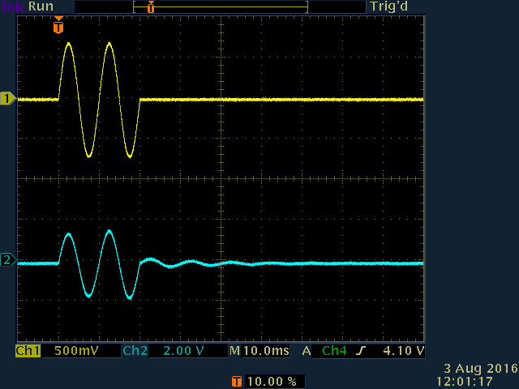Screen dimensions: 519x389
Task: Click the 2.00 V vertical scale readout
Action: point(185,351)
